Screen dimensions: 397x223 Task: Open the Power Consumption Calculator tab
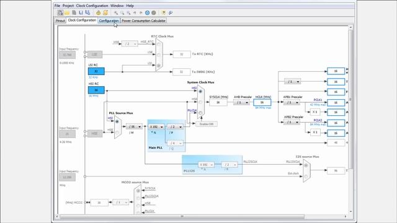click(x=143, y=20)
